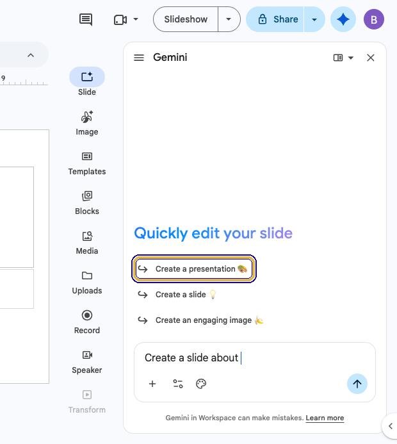The image size is (397, 444).
Task: Open the prompt settings sliders icon
Action: 178,384
